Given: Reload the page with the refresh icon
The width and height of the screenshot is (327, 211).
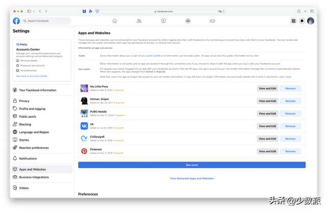Looking at the screenshot, I should (x=223, y=11).
